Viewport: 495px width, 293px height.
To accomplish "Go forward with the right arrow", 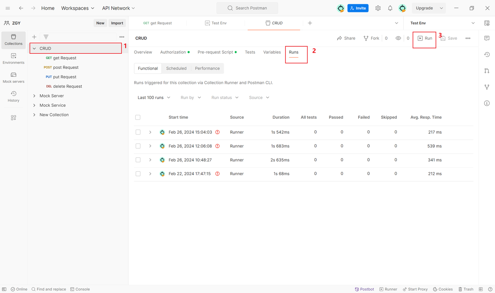I will click(33, 8).
